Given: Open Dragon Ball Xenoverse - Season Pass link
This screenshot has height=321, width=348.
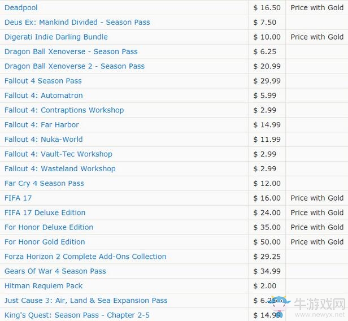Looking at the screenshot, I should tap(71, 52).
